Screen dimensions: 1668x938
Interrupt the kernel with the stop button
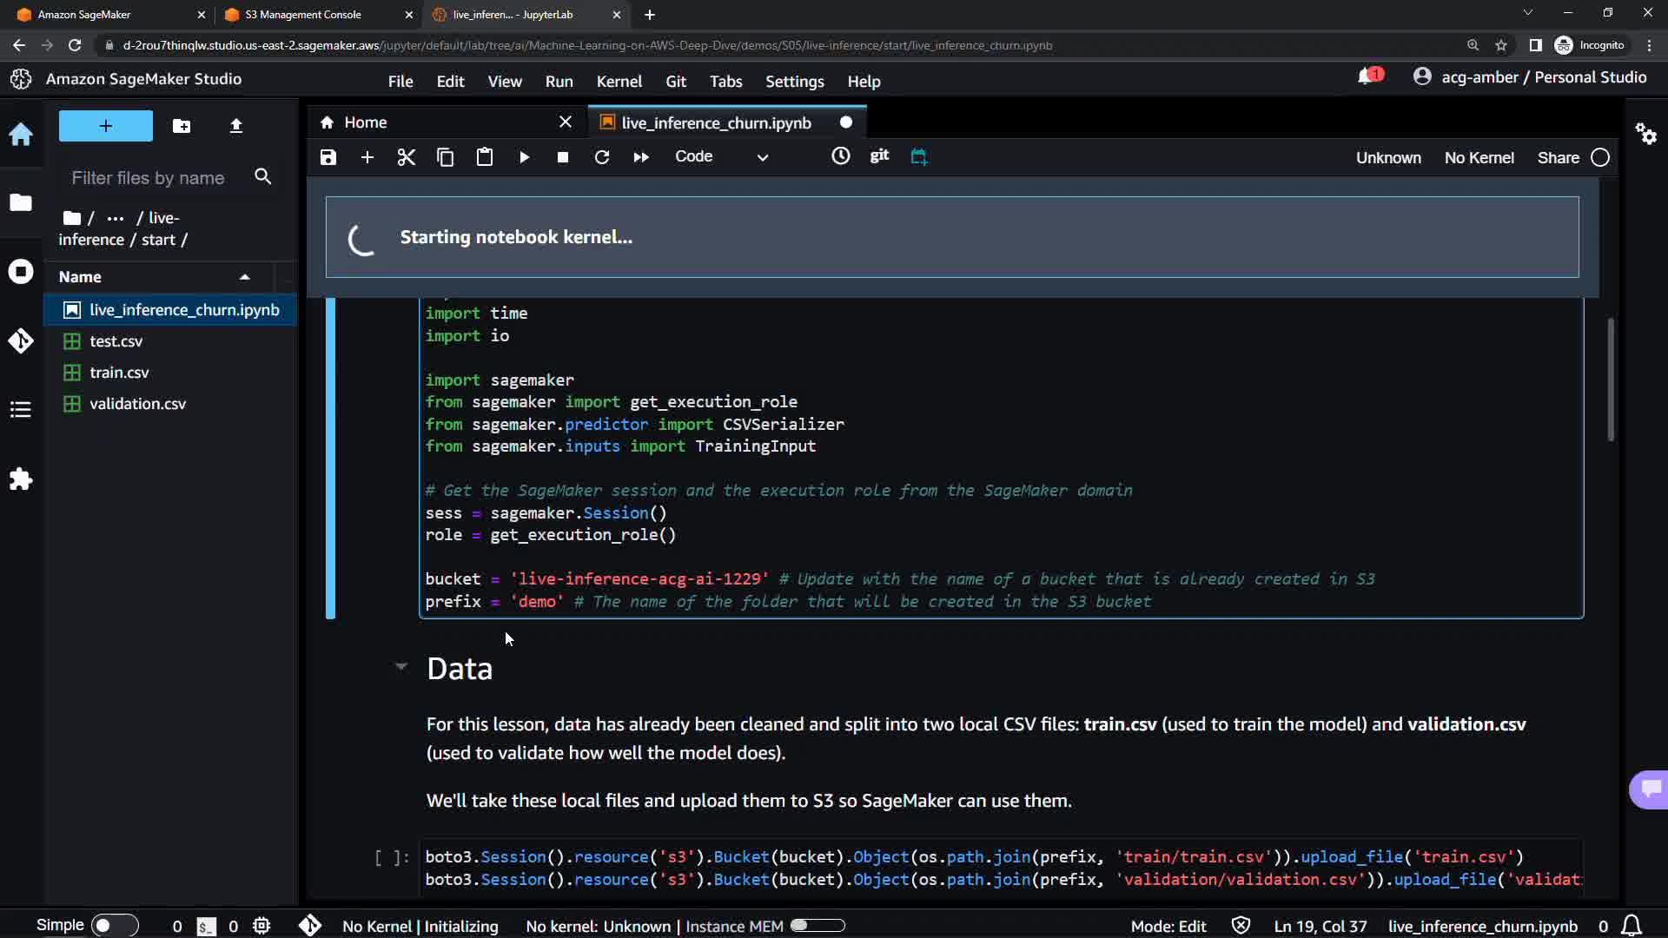[563, 157]
